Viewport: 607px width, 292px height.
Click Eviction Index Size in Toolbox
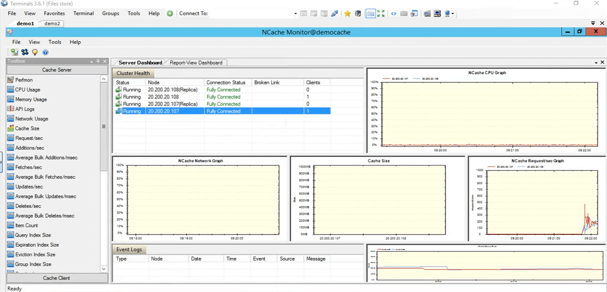pyautogui.click(x=35, y=254)
